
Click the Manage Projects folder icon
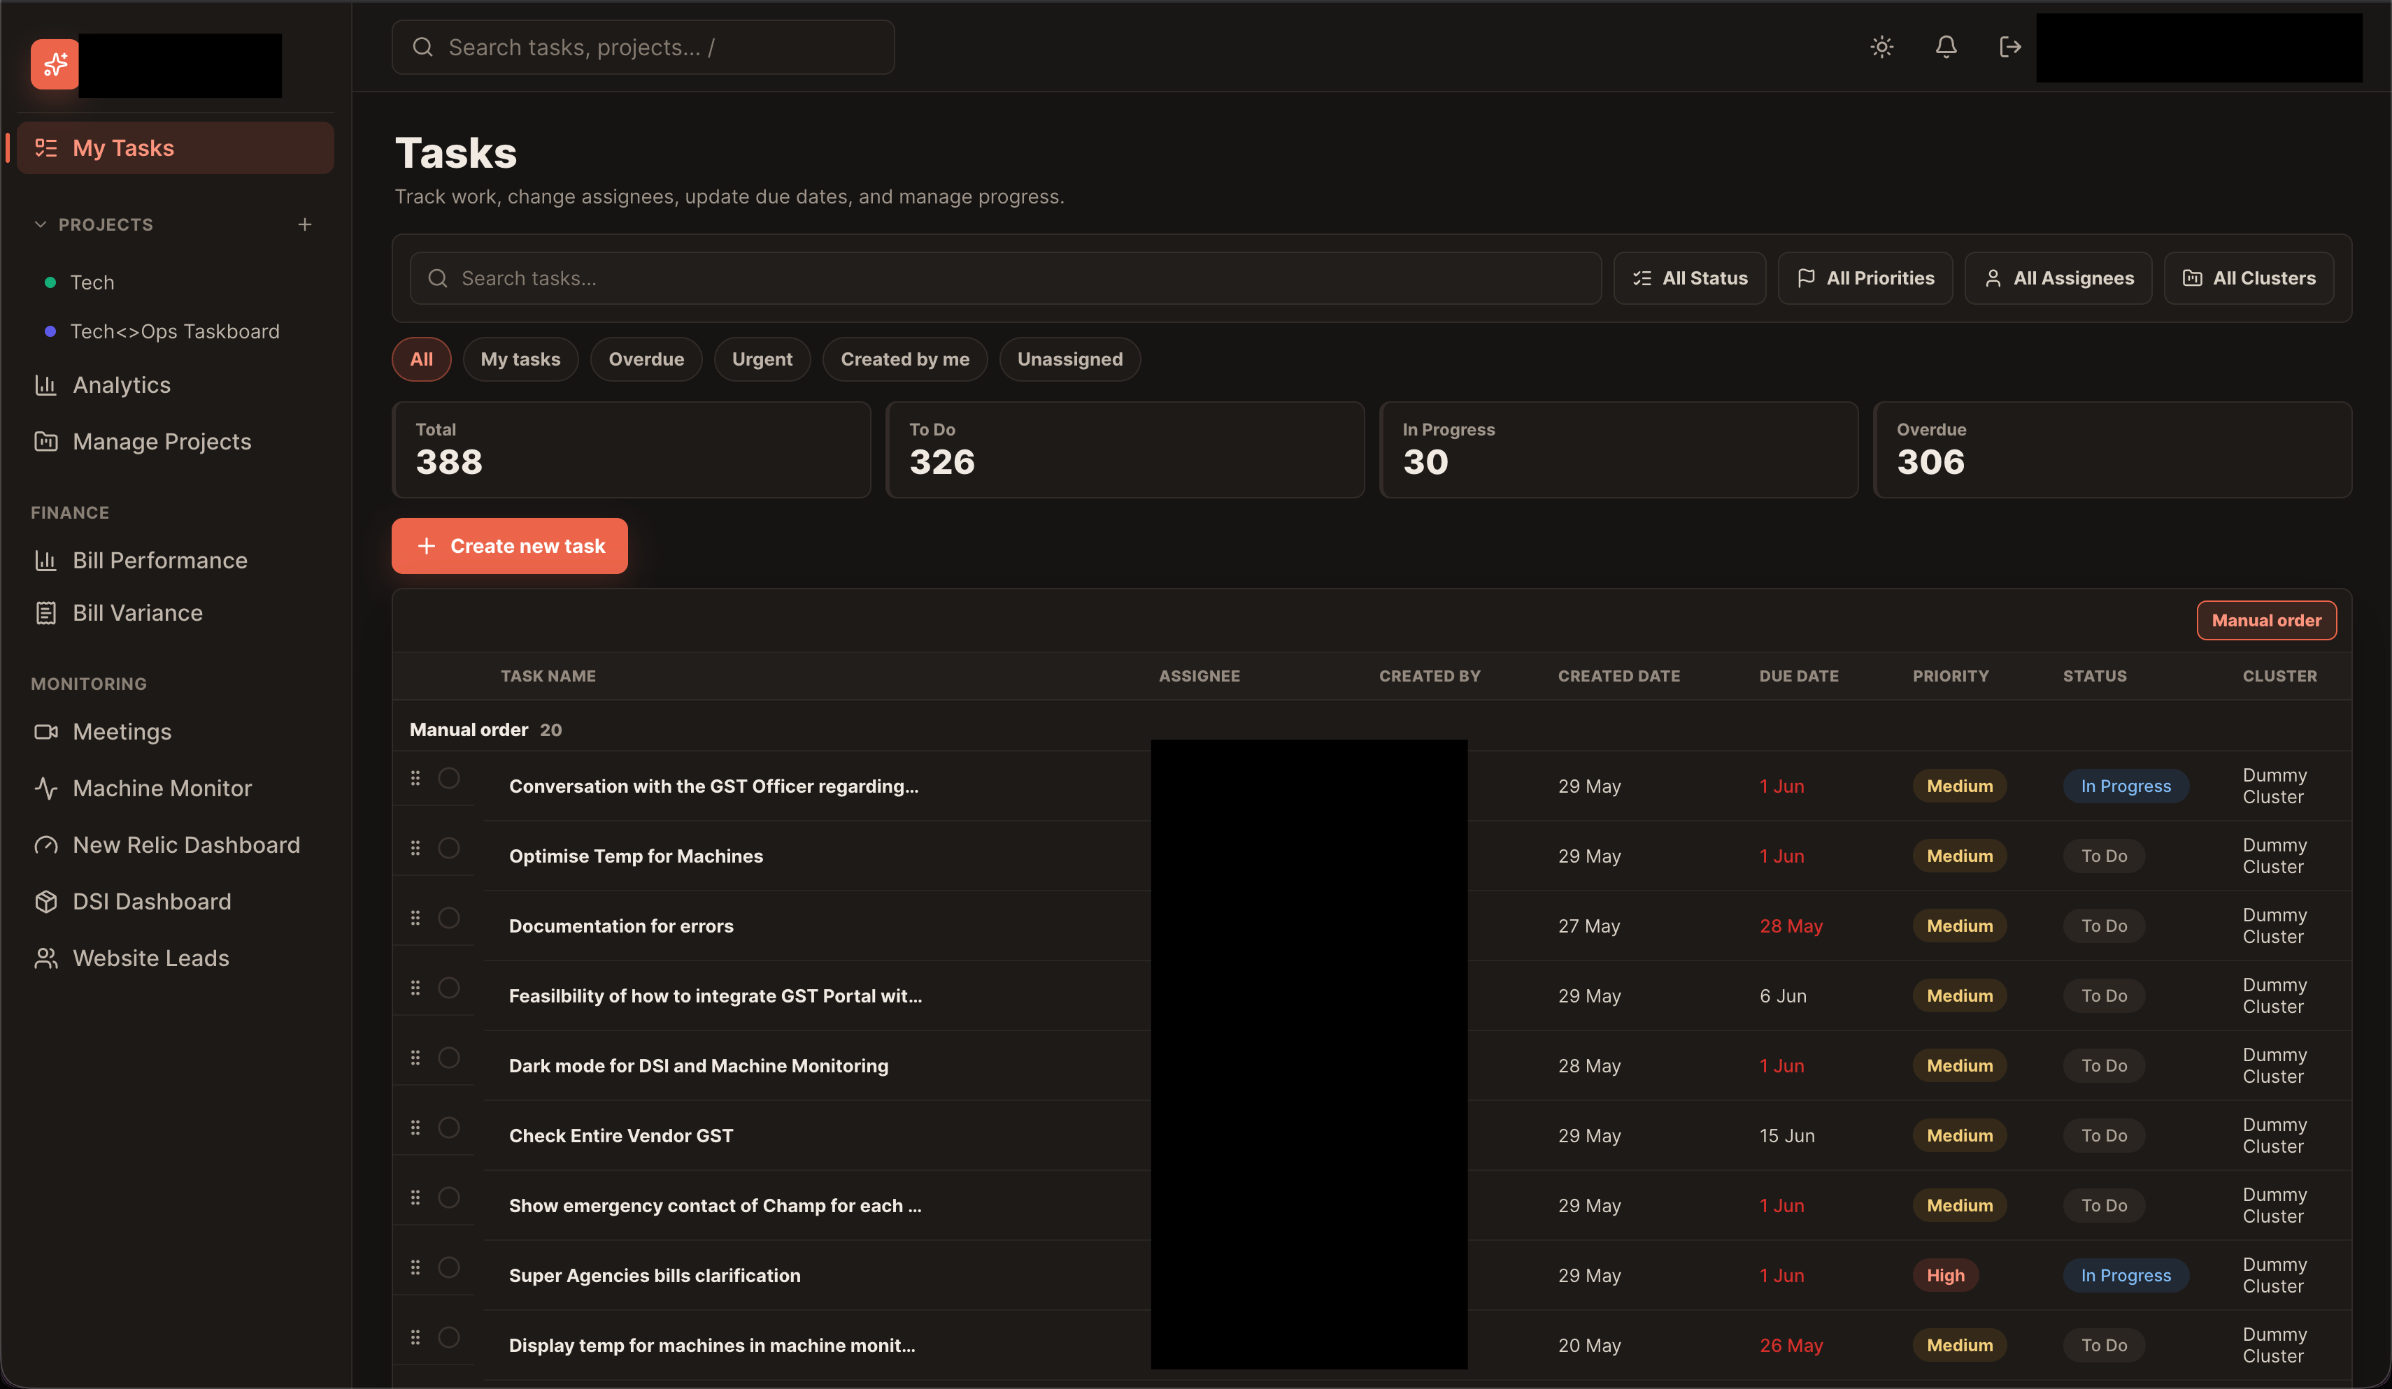pyautogui.click(x=45, y=441)
